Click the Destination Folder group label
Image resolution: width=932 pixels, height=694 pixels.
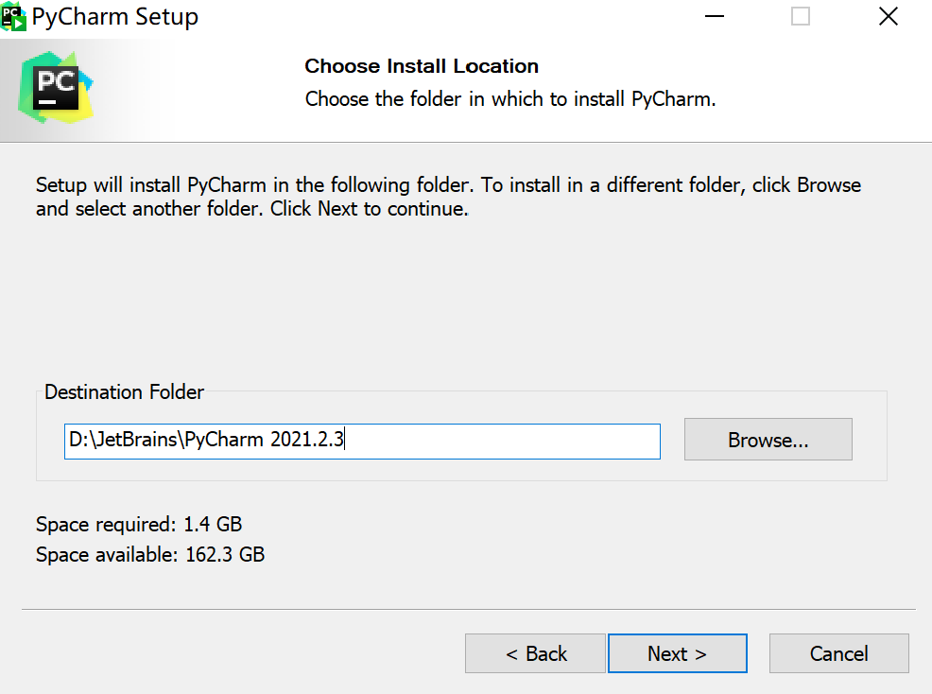click(x=124, y=391)
